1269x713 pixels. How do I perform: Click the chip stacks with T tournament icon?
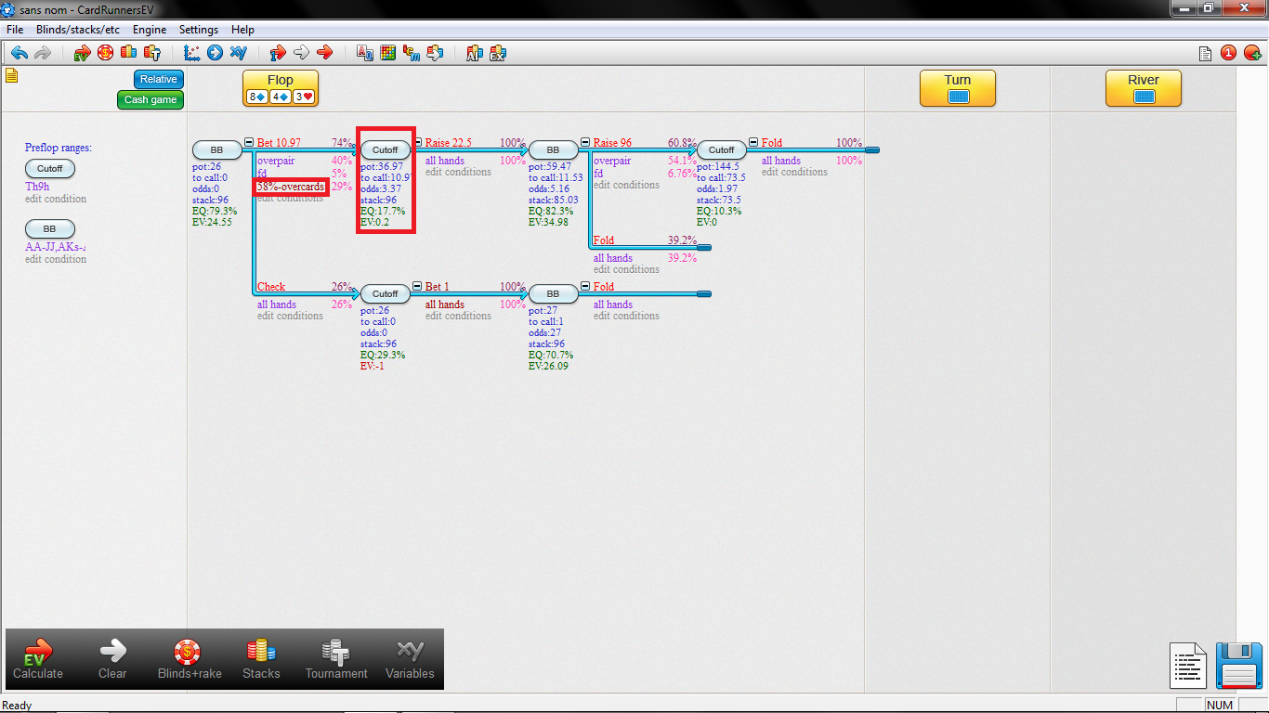coord(152,53)
